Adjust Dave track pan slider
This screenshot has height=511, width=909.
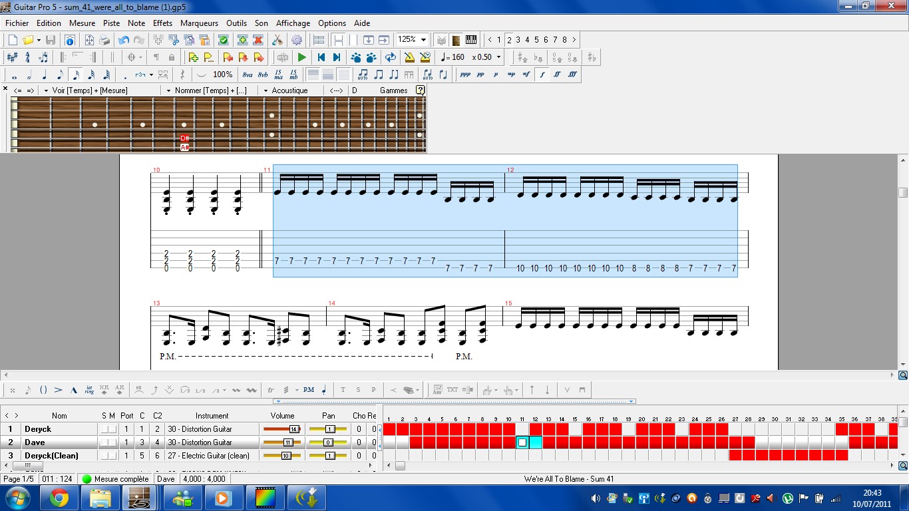(x=328, y=442)
